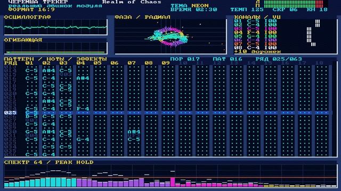
Task: Click the F-4 note in column 04
Action: pyautogui.click(x=83, y=109)
